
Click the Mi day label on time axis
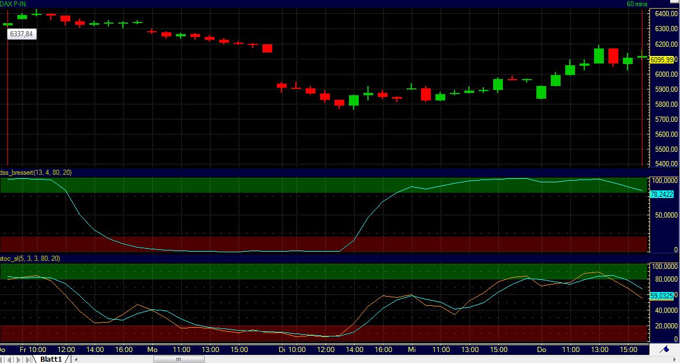[x=412, y=350]
